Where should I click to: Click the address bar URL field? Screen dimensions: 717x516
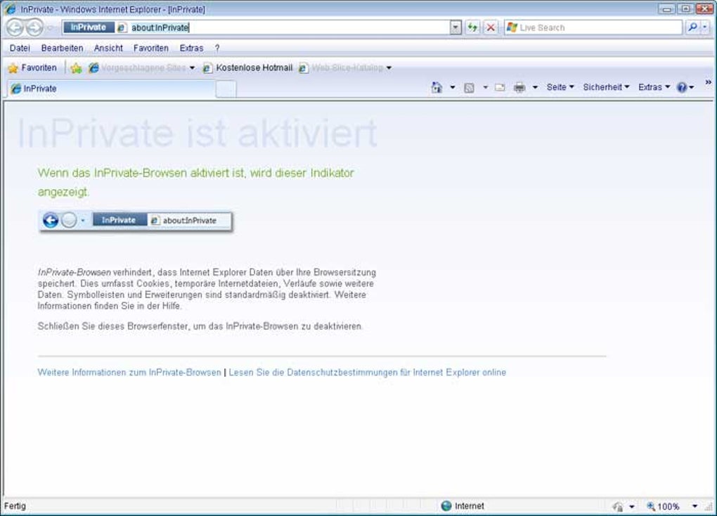(x=289, y=27)
